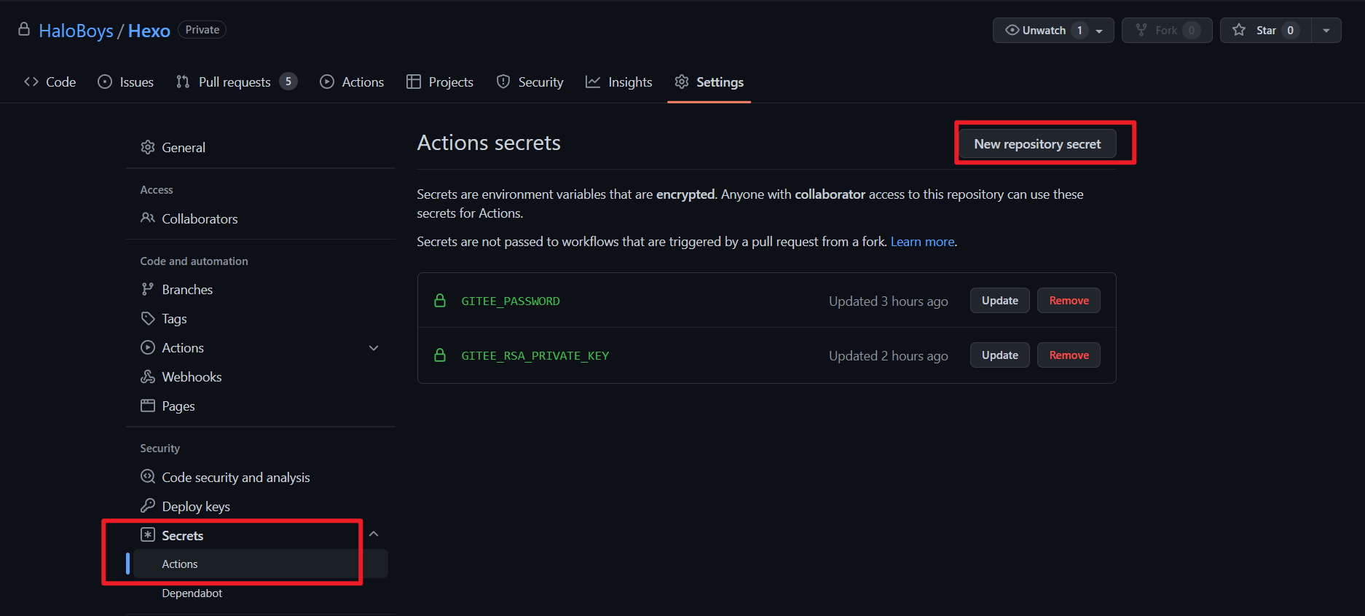
Task: Open the HaloBoys owner link
Action: [76, 31]
